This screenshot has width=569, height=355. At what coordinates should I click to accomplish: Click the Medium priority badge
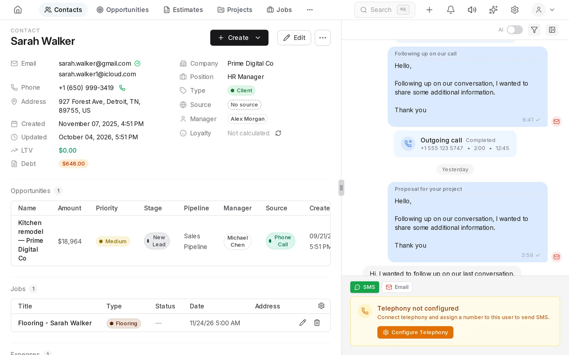[113, 241]
